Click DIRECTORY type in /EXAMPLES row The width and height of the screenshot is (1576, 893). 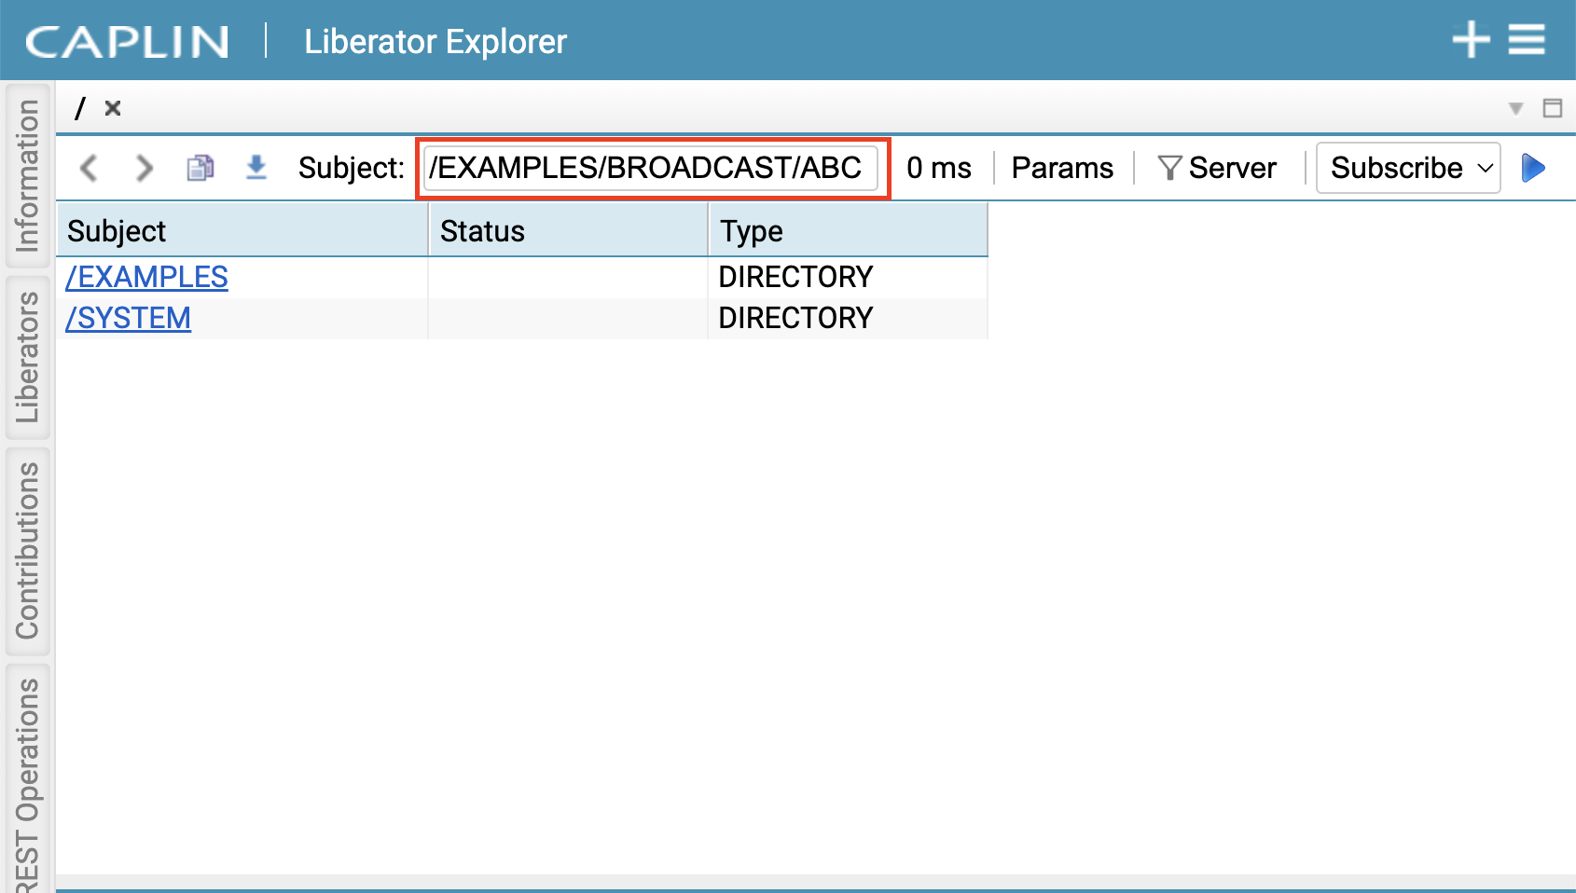tap(795, 277)
